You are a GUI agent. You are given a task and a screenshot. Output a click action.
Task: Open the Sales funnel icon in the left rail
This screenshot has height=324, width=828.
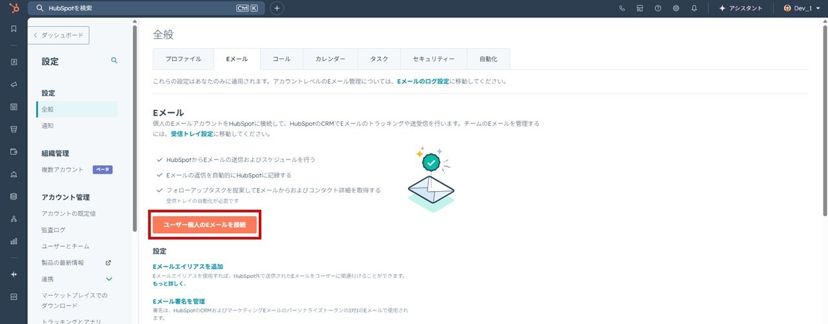pos(14,129)
